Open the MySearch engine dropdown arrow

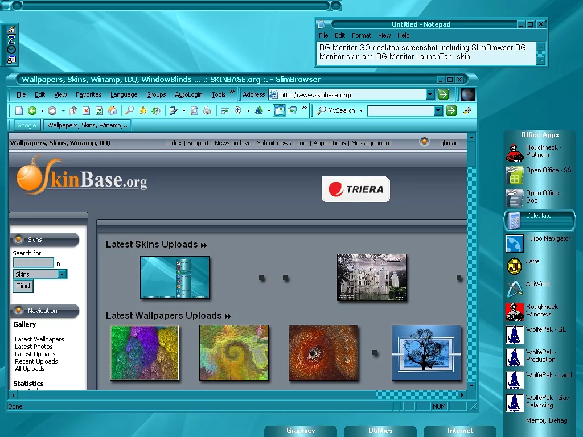[361, 111]
